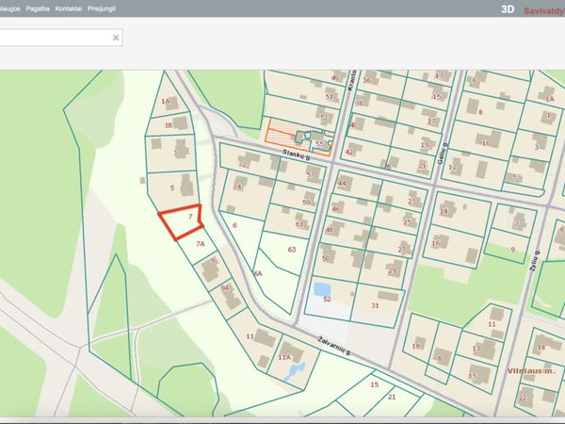Screen dimensions: 565x424
Task: Click parcel label 57
Action: click(311, 175)
